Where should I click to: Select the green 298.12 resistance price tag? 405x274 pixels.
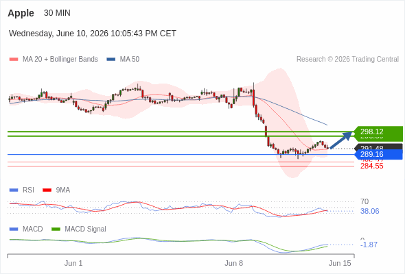(378, 132)
